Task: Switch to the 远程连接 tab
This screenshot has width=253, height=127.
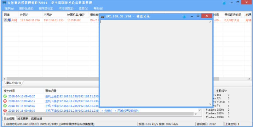Action: tap(37, 119)
